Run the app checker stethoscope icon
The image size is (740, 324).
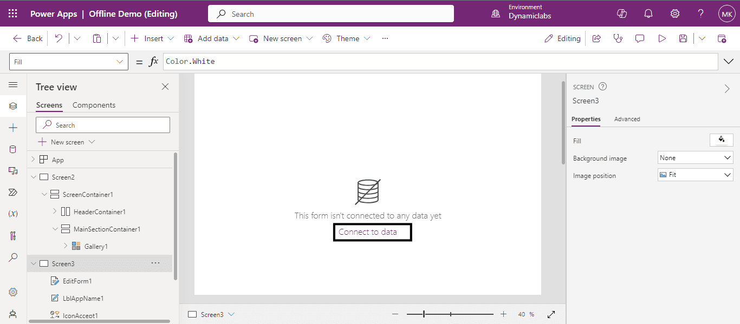click(618, 38)
